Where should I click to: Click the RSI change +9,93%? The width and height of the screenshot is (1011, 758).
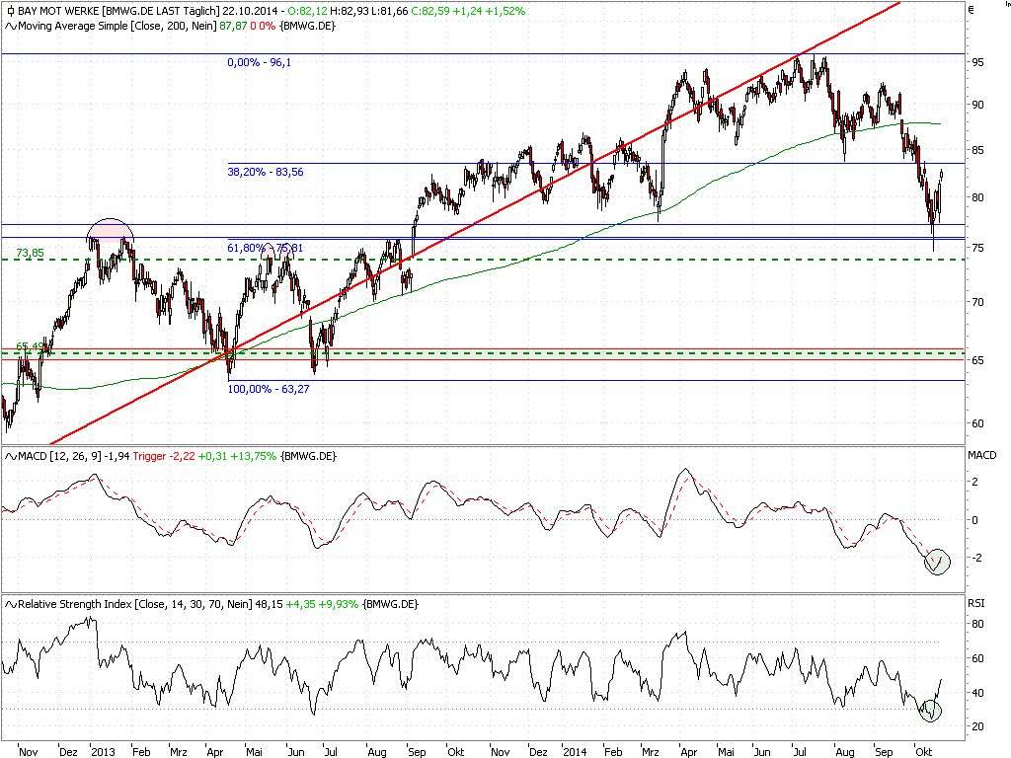[x=338, y=605]
